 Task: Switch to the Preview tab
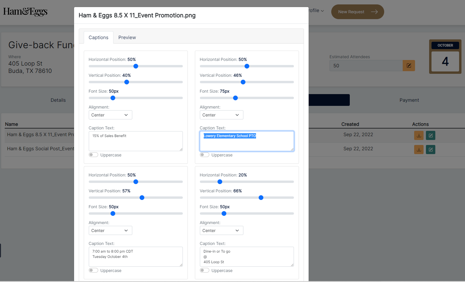tap(127, 37)
